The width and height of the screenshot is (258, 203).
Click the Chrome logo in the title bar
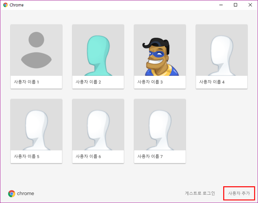(6, 5)
